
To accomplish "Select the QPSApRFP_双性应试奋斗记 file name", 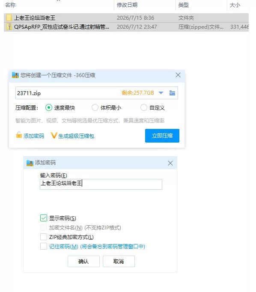I will point(62,27).
